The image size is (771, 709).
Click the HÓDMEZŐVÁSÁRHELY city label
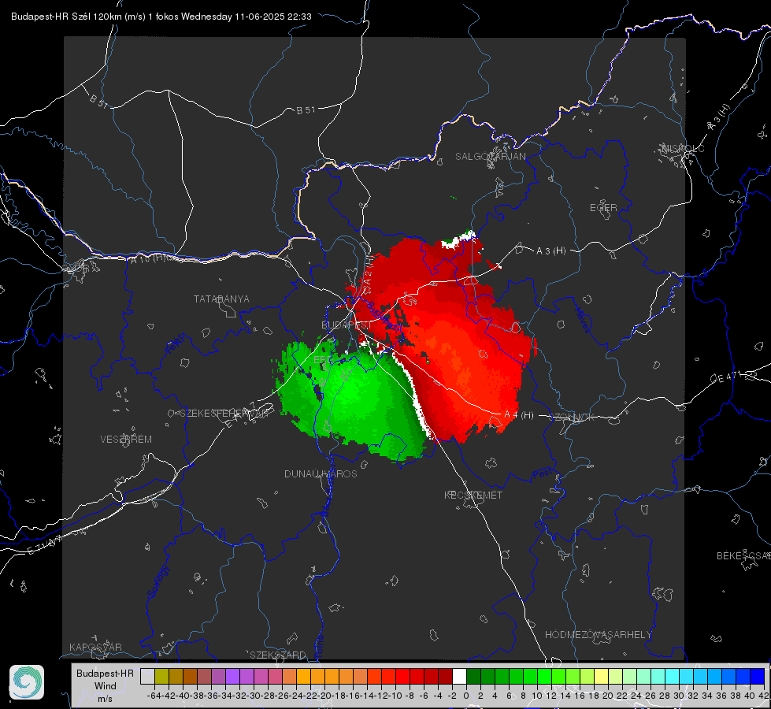coord(598,635)
